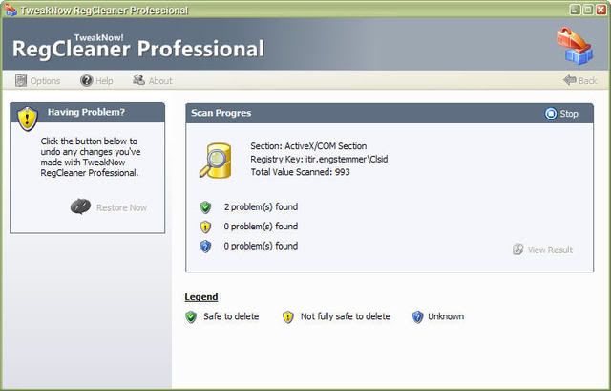This screenshot has width=611, height=391.
Task: Open the About menu item
Action: coord(153,80)
